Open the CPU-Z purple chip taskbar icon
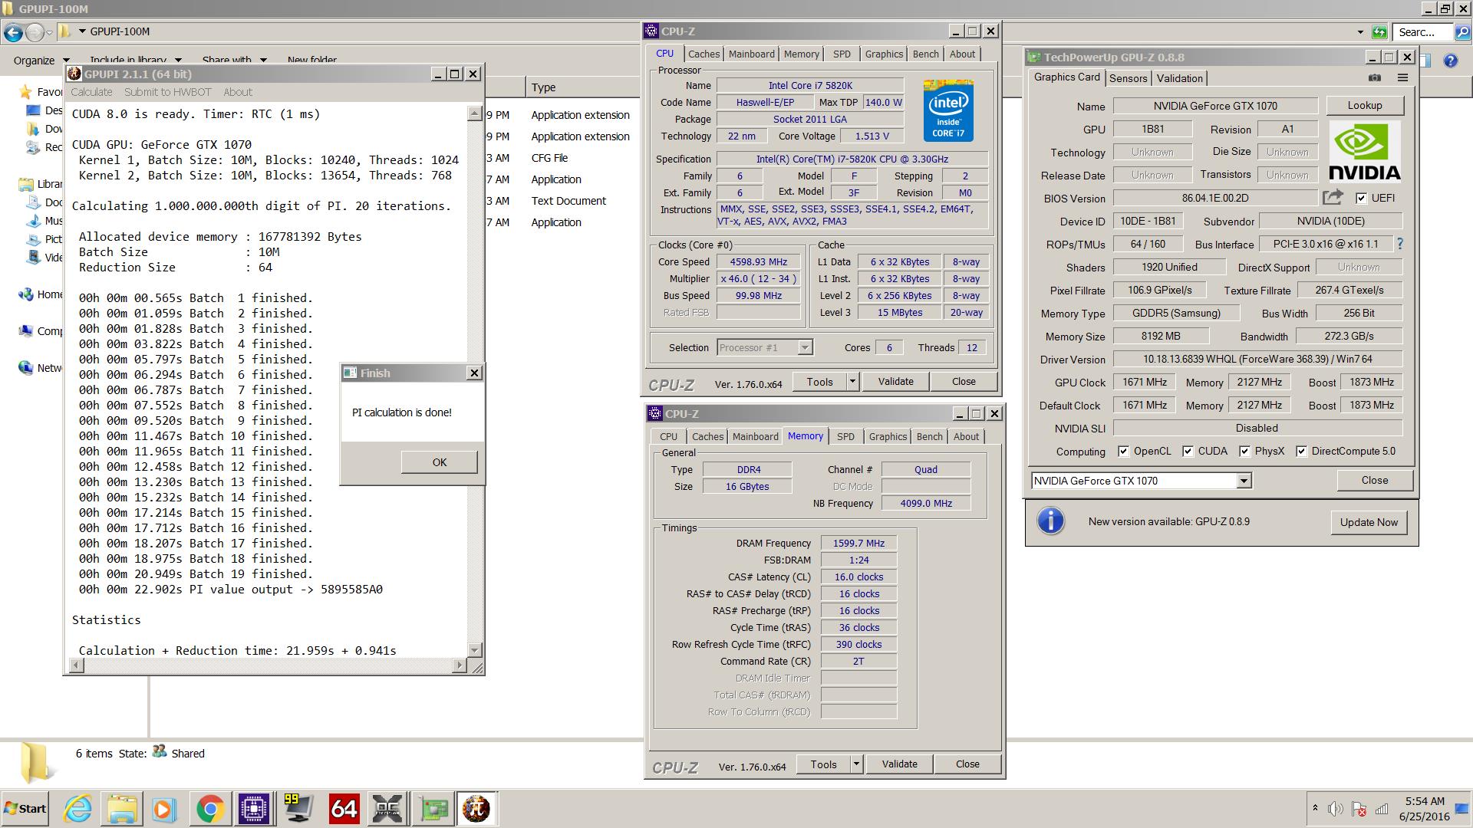 [253, 809]
